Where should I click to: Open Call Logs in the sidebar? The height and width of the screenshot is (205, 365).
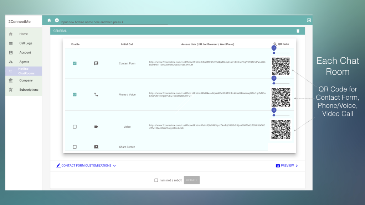[x=24, y=43]
